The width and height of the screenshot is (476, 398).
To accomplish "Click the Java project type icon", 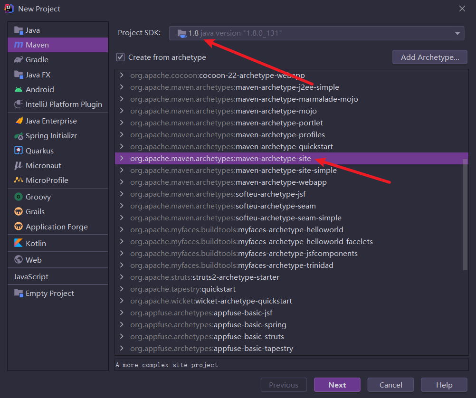I will pyautogui.click(x=19, y=30).
